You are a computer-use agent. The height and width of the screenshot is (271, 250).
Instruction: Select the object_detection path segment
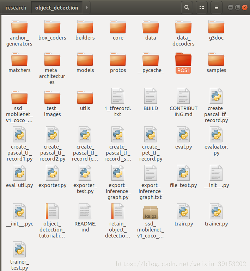coord(57,8)
